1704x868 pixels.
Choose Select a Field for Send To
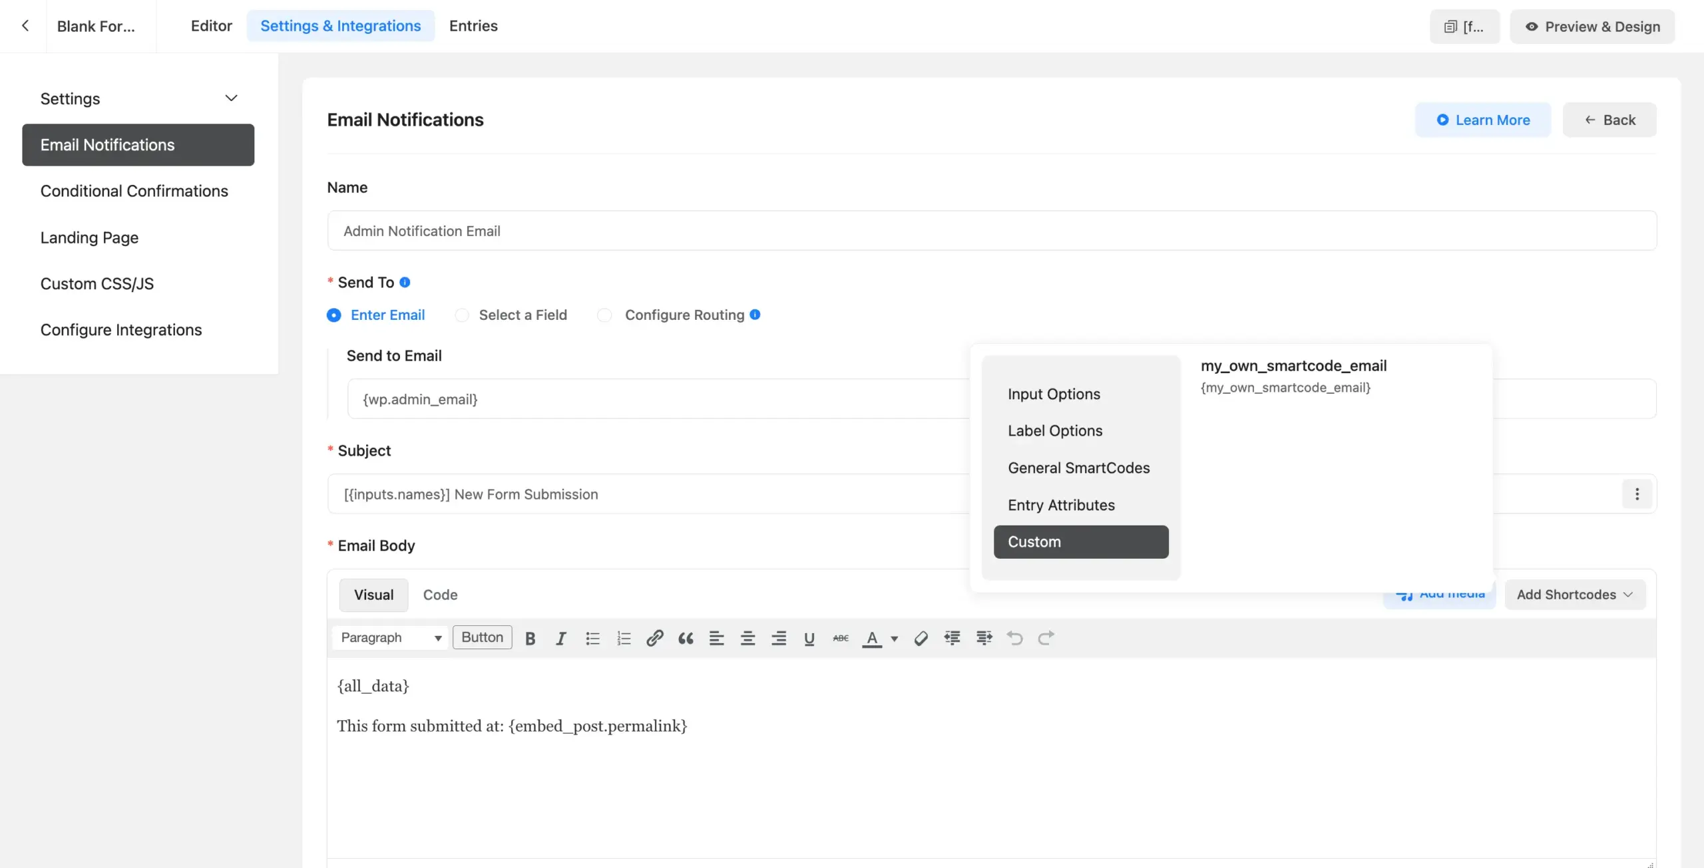pyautogui.click(x=463, y=315)
